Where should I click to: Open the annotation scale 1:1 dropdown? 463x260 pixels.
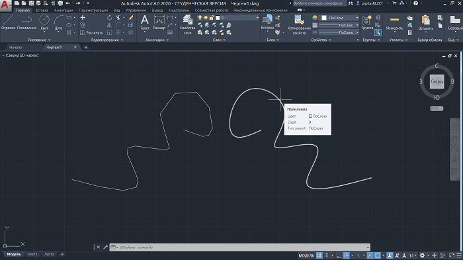point(413,255)
